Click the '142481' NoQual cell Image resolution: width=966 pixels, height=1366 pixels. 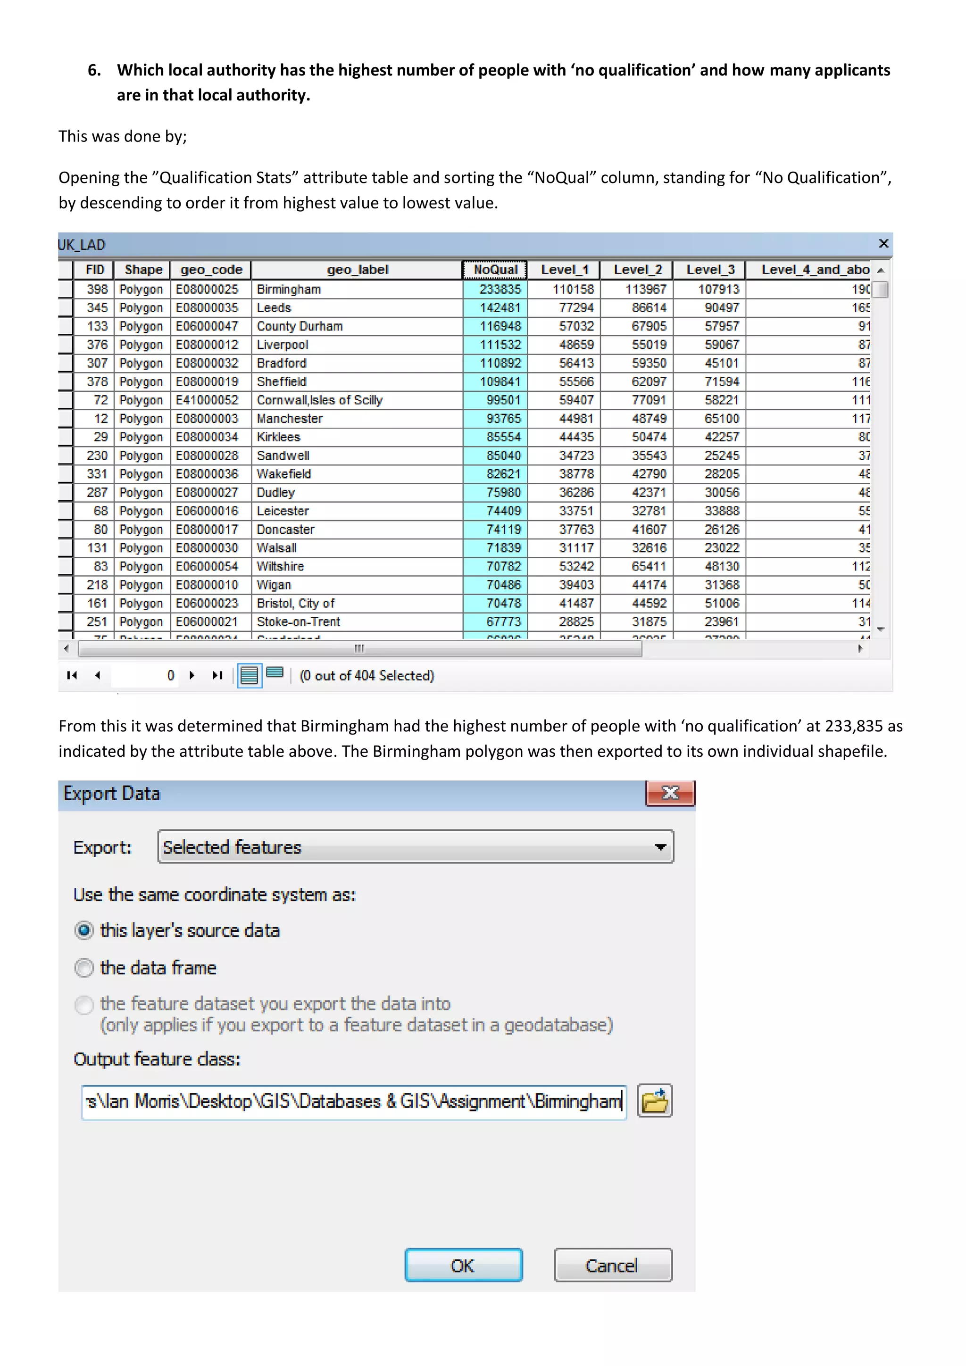click(x=495, y=307)
